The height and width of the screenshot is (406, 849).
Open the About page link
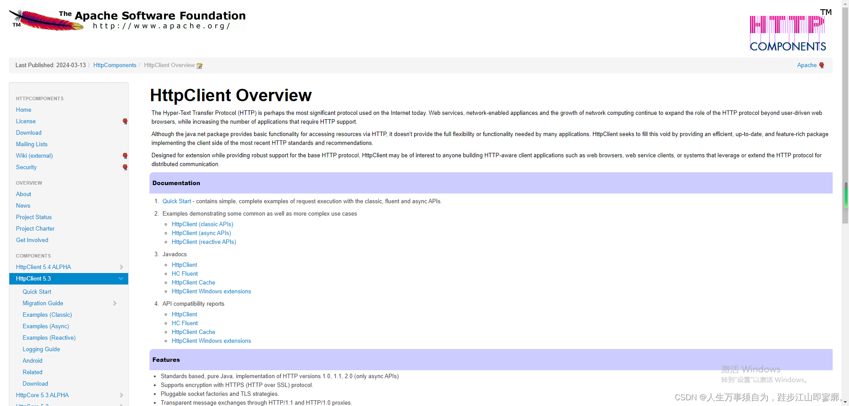[x=23, y=194]
